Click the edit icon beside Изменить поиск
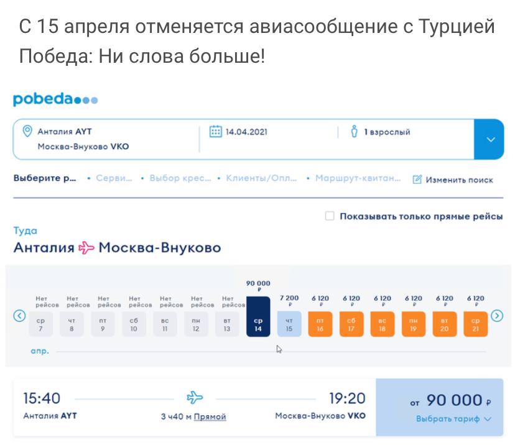 point(417,180)
